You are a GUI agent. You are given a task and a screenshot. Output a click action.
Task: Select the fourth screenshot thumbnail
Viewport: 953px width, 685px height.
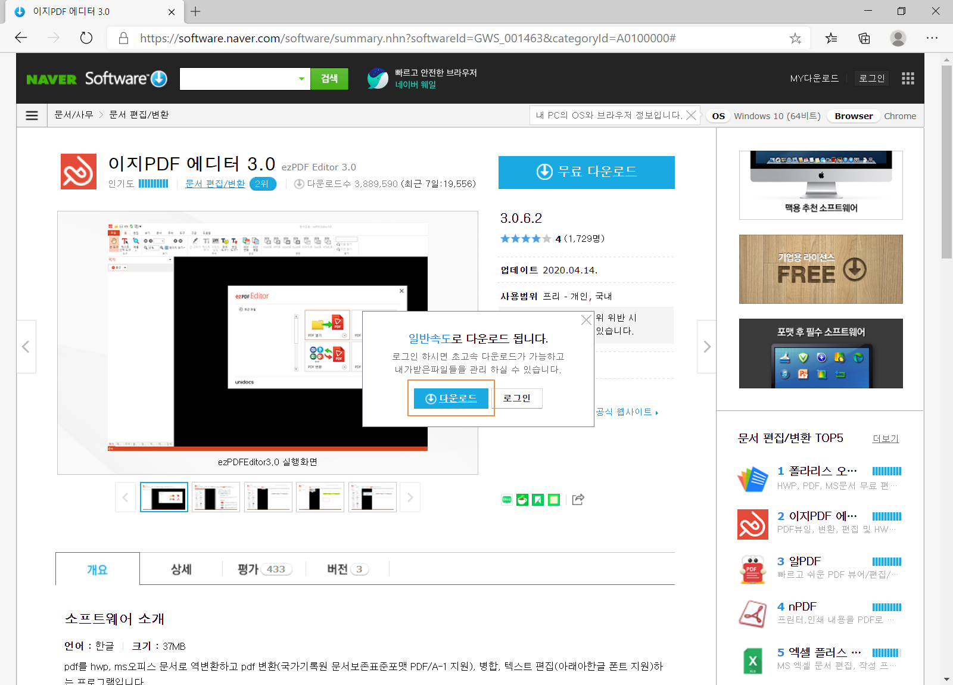pyautogui.click(x=320, y=497)
